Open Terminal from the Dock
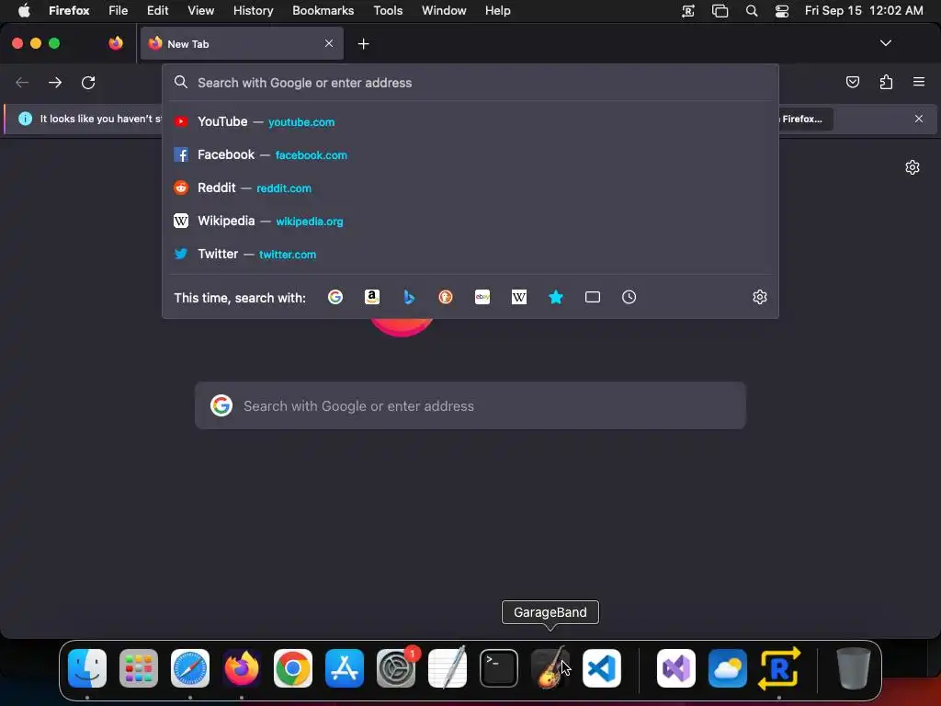 (499, 667)
